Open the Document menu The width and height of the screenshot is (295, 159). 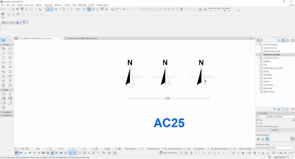tap(29, 5)
